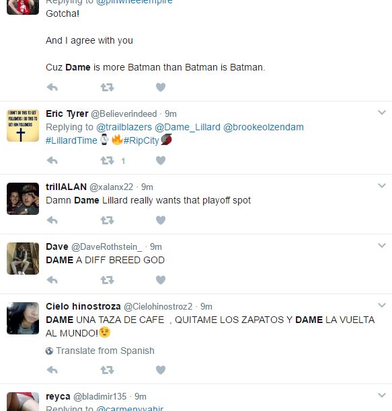Screen dimensions: 392x411
Task: Reply to trillALAN's tweet
Action: pos(52,220)
